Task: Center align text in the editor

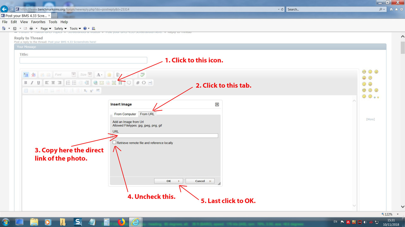Action: coord(53,83)
